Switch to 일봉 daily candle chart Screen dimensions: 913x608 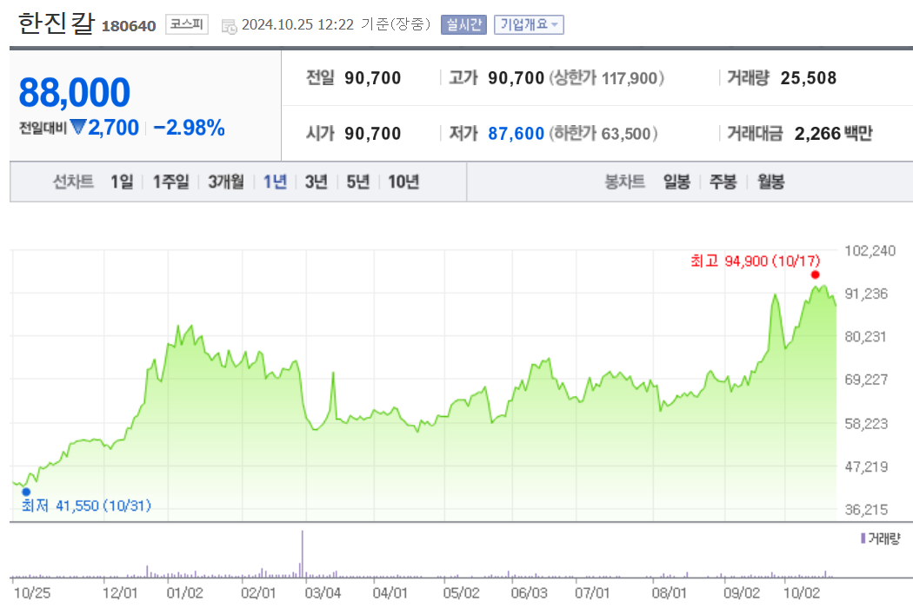click(676, 182)
